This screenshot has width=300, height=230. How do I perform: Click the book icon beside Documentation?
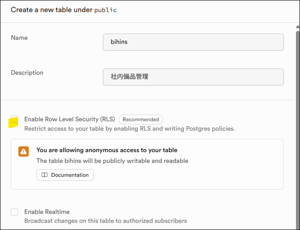click(44, 175)
